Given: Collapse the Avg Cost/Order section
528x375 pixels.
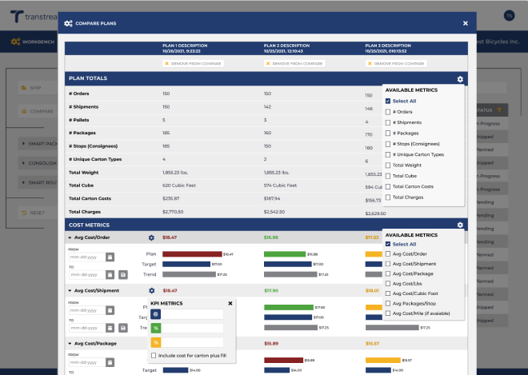Looking at the screenshot, I should point(70,237).
